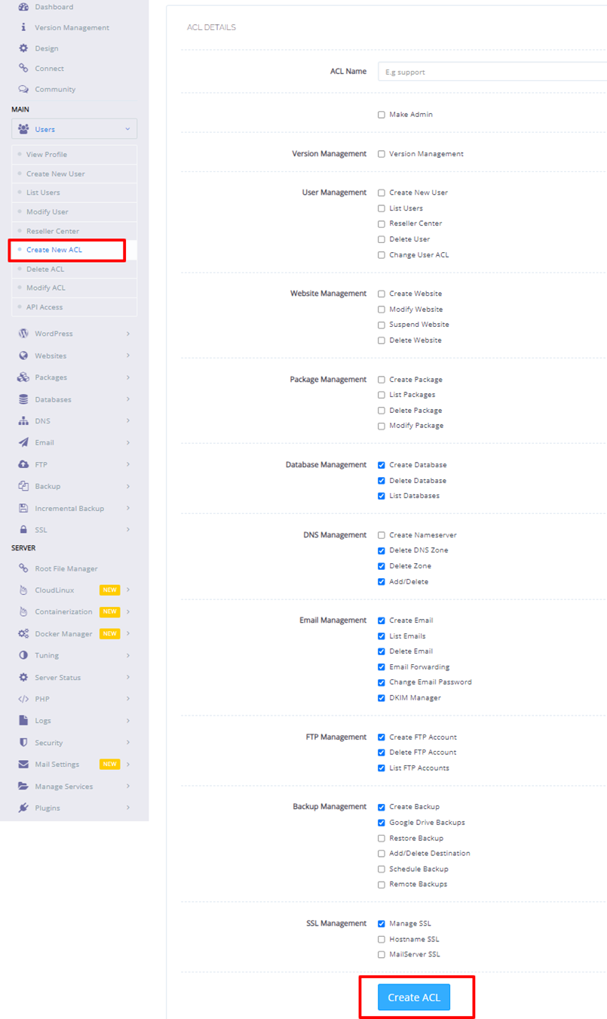Expand the Server Status submenu arrow
The height and width of the screenshot is (1019, 607).
128,677
